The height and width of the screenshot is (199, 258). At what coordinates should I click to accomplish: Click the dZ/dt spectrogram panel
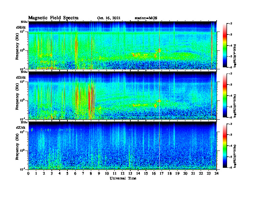tap(122, 146)
